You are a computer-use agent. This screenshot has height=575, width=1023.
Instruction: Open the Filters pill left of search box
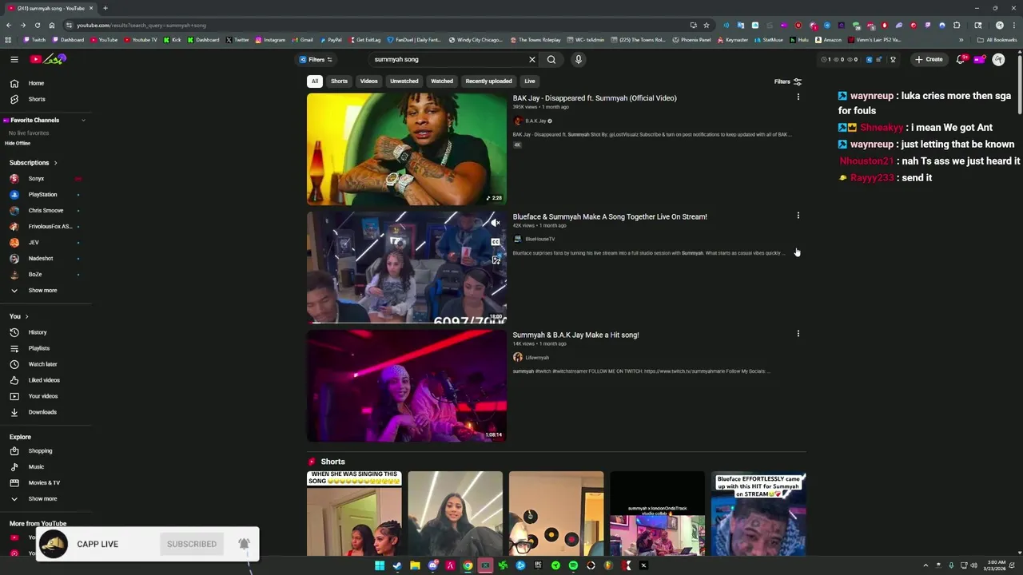[x=316, y=59]
